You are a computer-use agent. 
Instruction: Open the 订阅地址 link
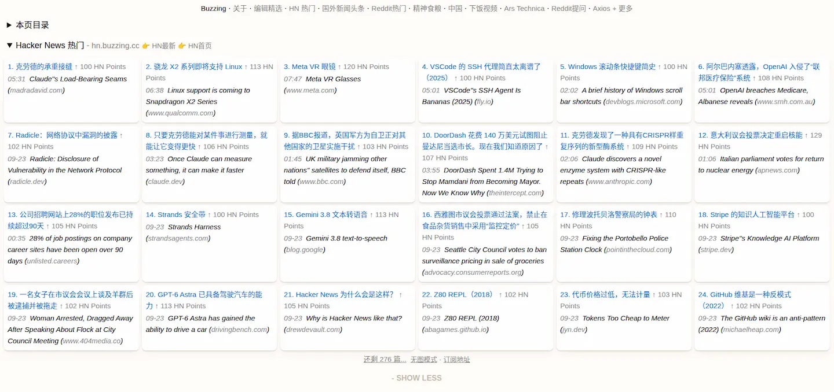(457, 360)
